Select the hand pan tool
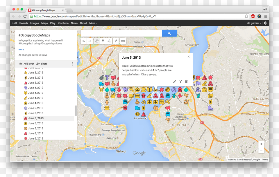This screenshot has width=279, height=177. 97,41
